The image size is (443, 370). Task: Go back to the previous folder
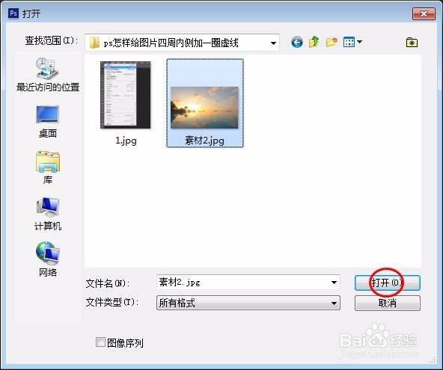point(297,43)
